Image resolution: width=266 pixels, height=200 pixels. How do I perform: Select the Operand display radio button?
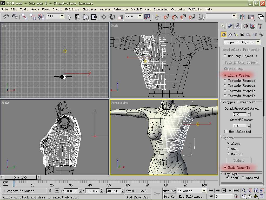tap(243, 177)
